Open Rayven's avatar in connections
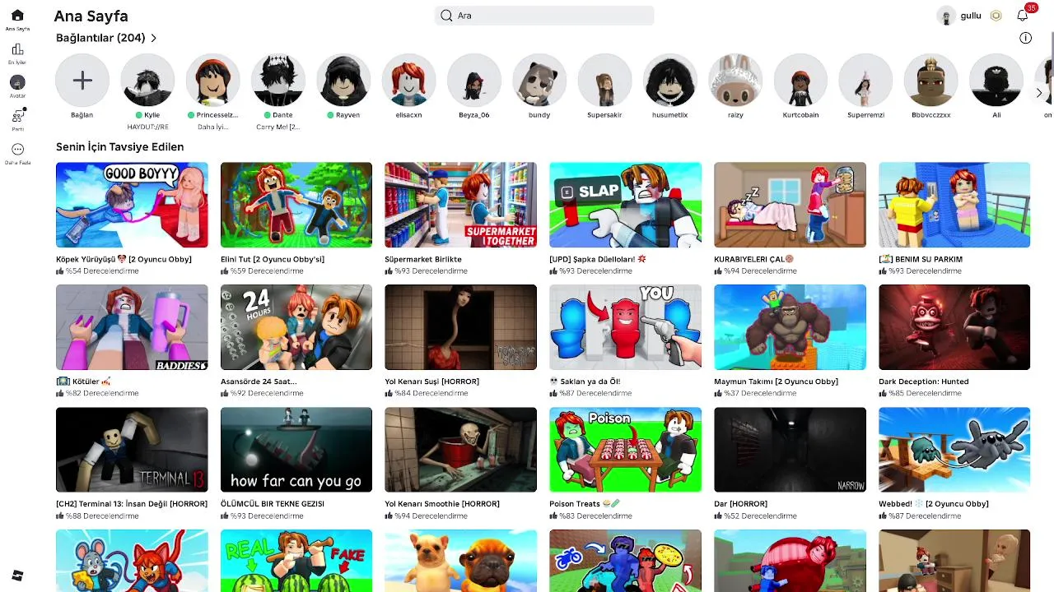 pos(343,81)
